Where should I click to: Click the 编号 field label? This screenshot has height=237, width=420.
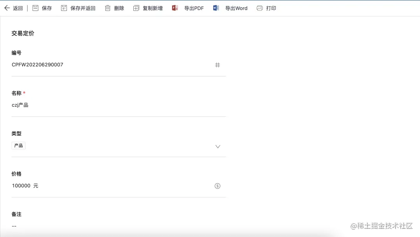[x=16, y=53]
